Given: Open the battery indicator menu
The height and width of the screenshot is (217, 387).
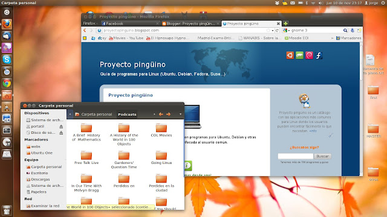Looking at the screenshot, I should pyautogui.click(x=301, y=3).
